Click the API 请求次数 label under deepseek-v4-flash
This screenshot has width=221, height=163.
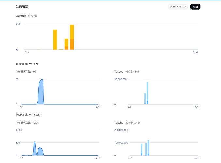[x=23, y=123]
